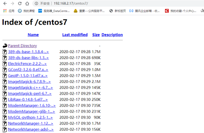Reload the page with the refresh icon
Screen dimensions: 204x133
(20, 4)
